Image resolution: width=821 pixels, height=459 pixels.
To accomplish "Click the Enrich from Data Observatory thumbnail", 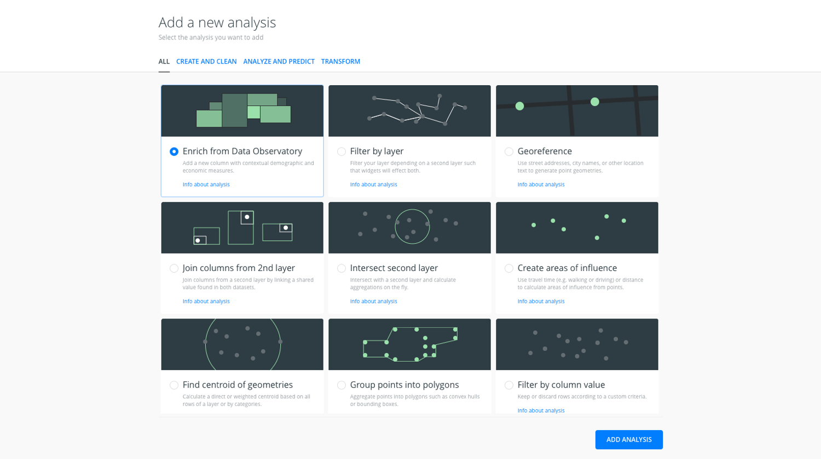I will [242, 110].
